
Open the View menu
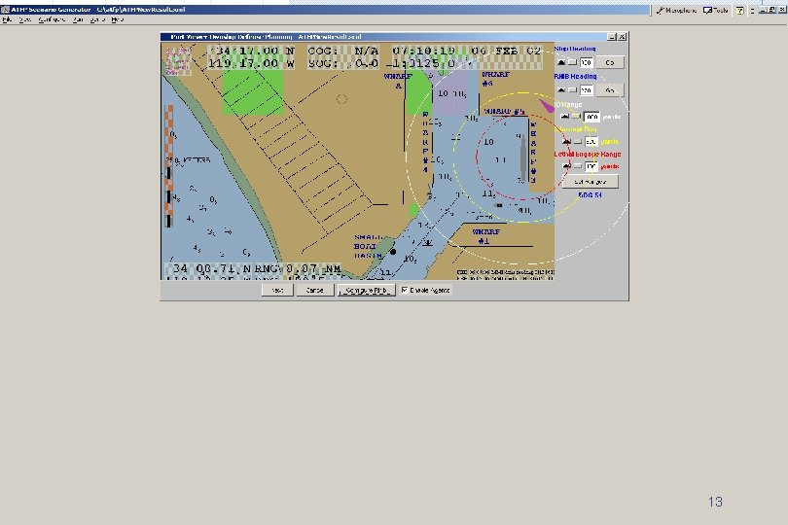pyautogui.click(x=25, y=19)
